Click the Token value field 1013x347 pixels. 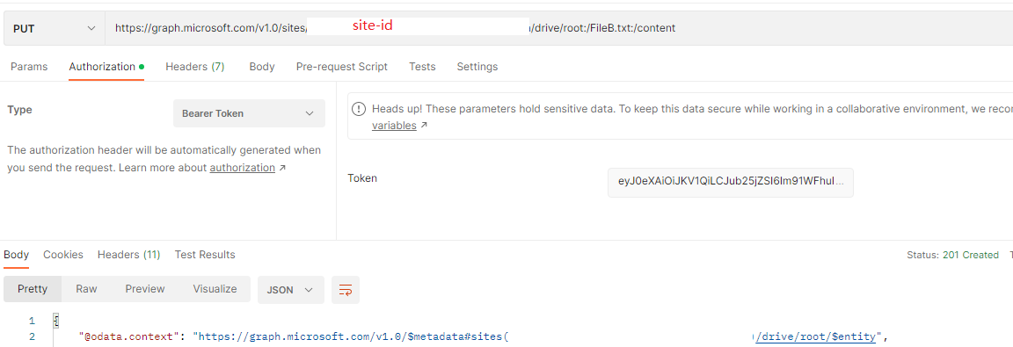click(x=731, y=183)
